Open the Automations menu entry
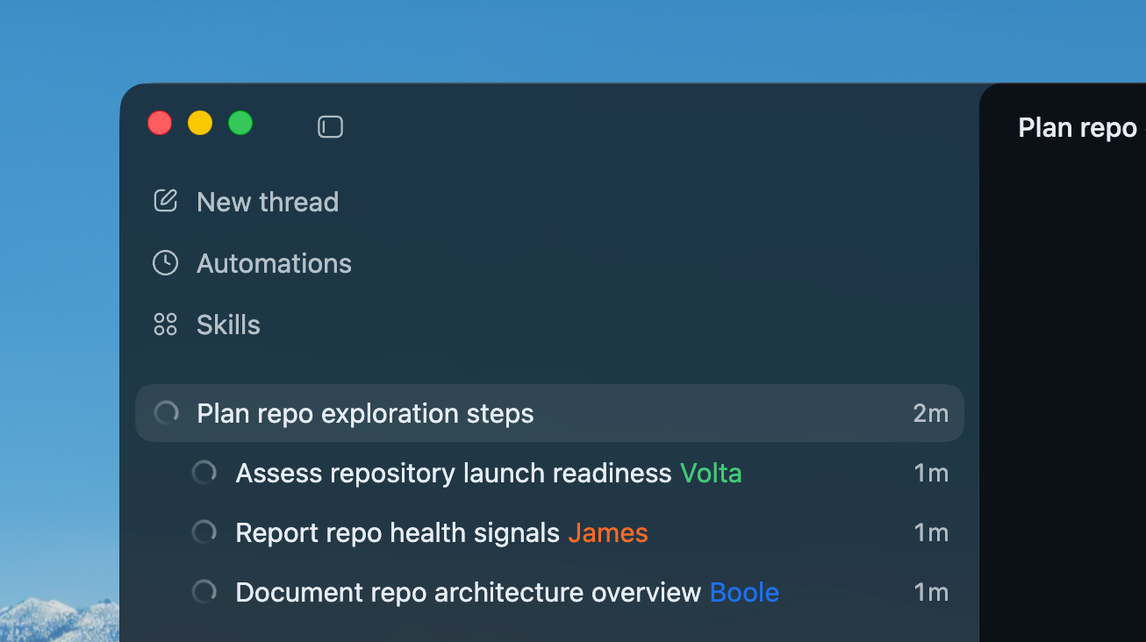 (x=275, y=263)
